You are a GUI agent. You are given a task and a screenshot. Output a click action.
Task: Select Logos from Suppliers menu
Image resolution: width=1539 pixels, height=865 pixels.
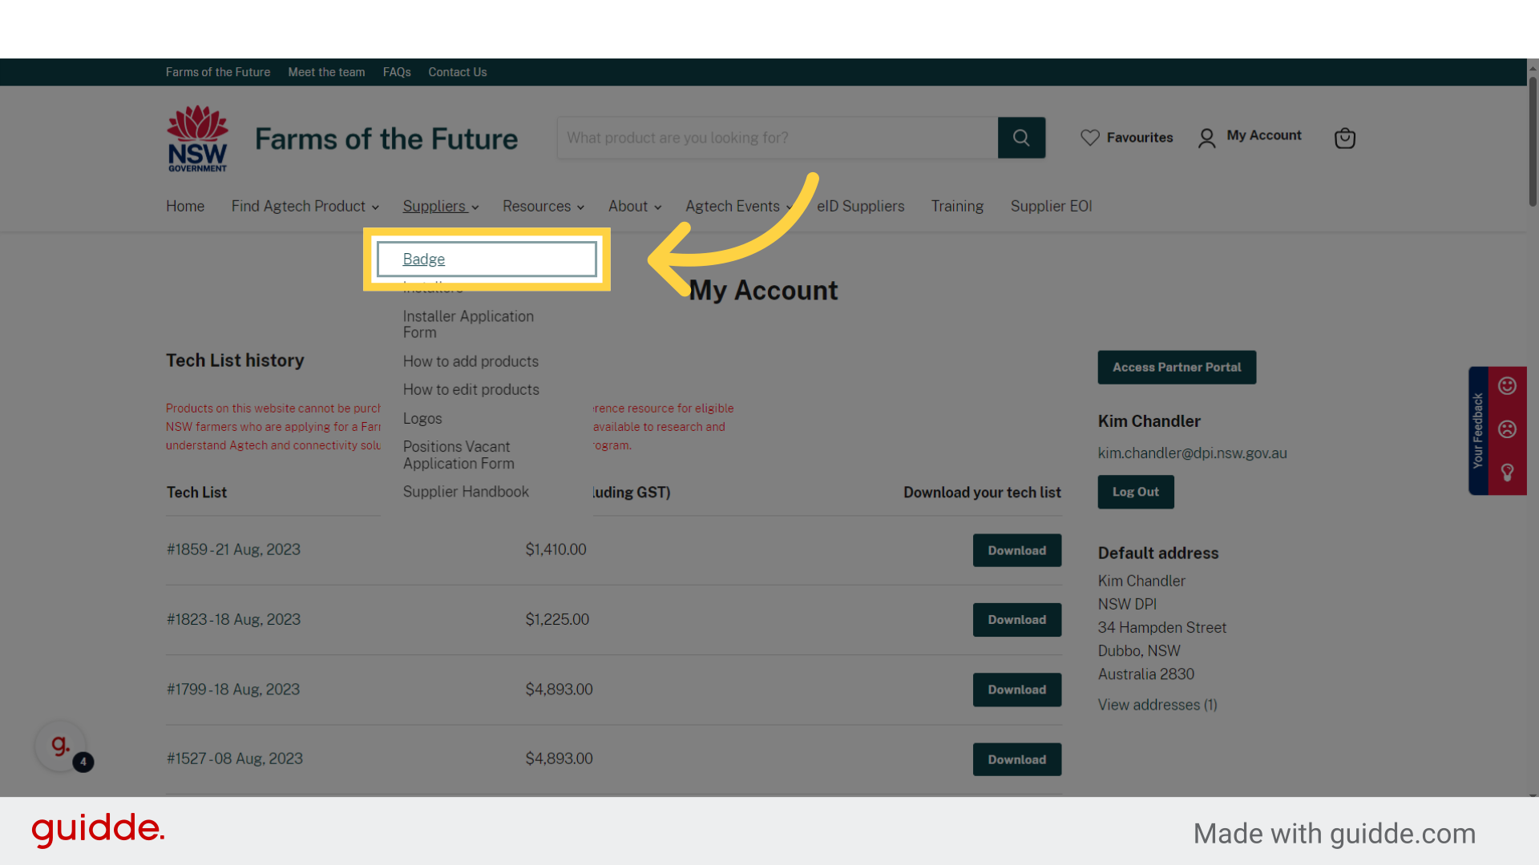[422, 418]
